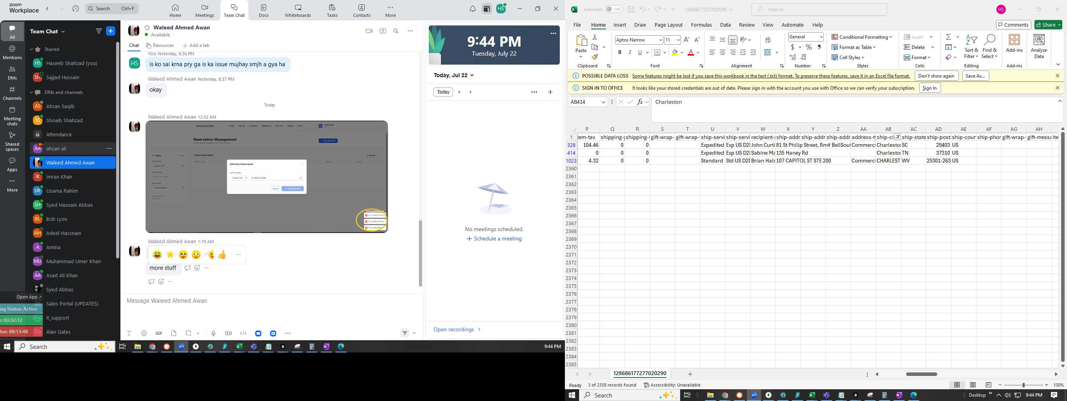The width and height of the screenshot is (1067, 401).
Task: Click Save As button in Excel warning bar
Action: pyautogui.click(x=975, y=76)
